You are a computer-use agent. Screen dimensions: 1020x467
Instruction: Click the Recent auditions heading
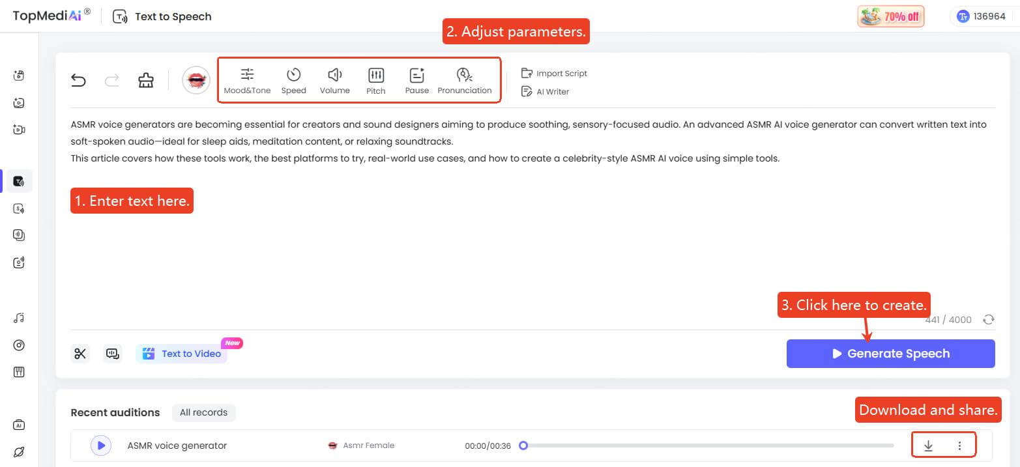coord(115,412)
